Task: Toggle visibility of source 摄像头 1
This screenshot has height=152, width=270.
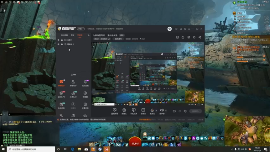Action: (58, 44)
